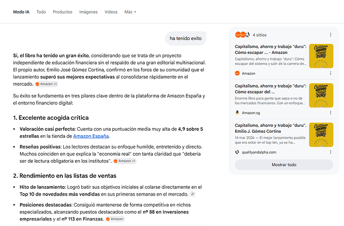Open Amazon citation chip after nº 113 en Finanzas
The height and width of the screenshot is (226, 344).
click(x=115, y=219)
